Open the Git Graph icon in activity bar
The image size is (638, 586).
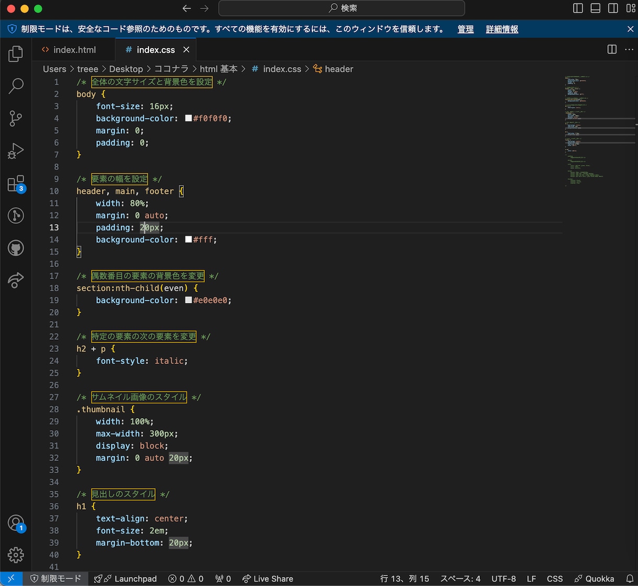click(x=16, y=215)
